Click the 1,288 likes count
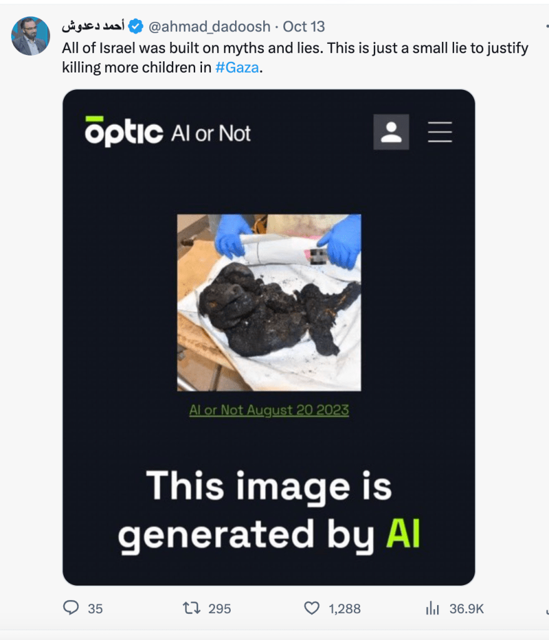The height and width of the screenshot is (640, 549). 345,609
